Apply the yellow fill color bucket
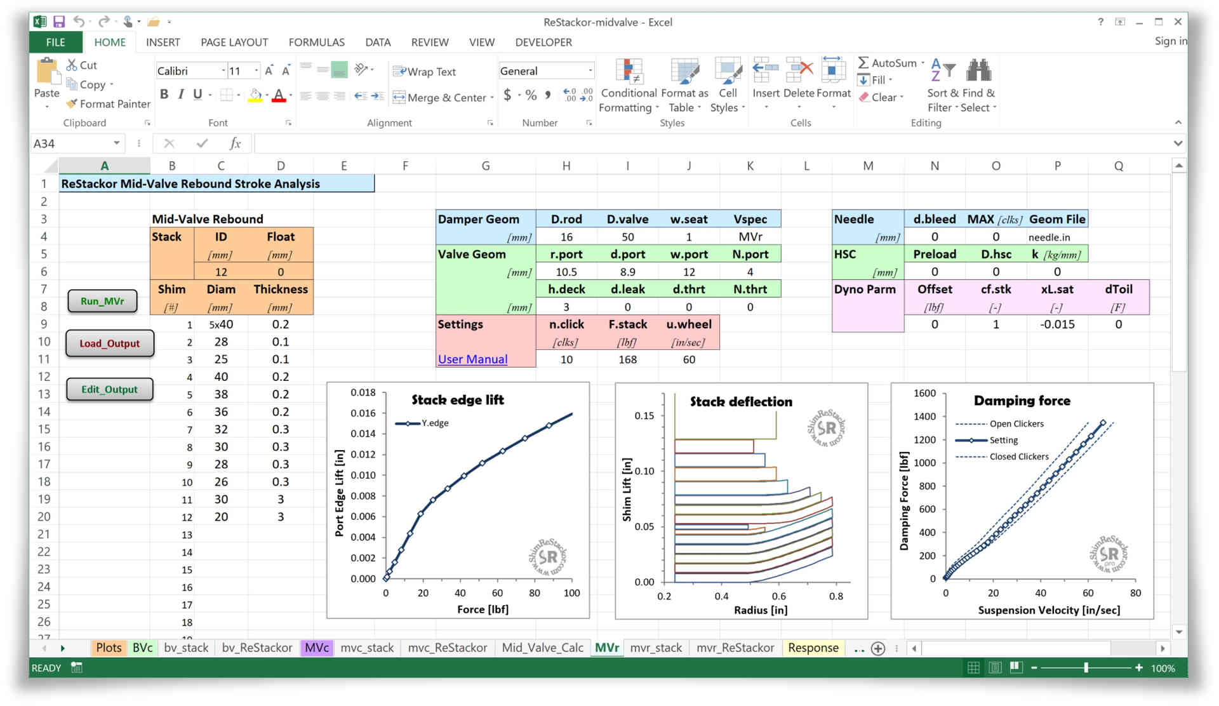The image size is (1219, 706). 255,96
